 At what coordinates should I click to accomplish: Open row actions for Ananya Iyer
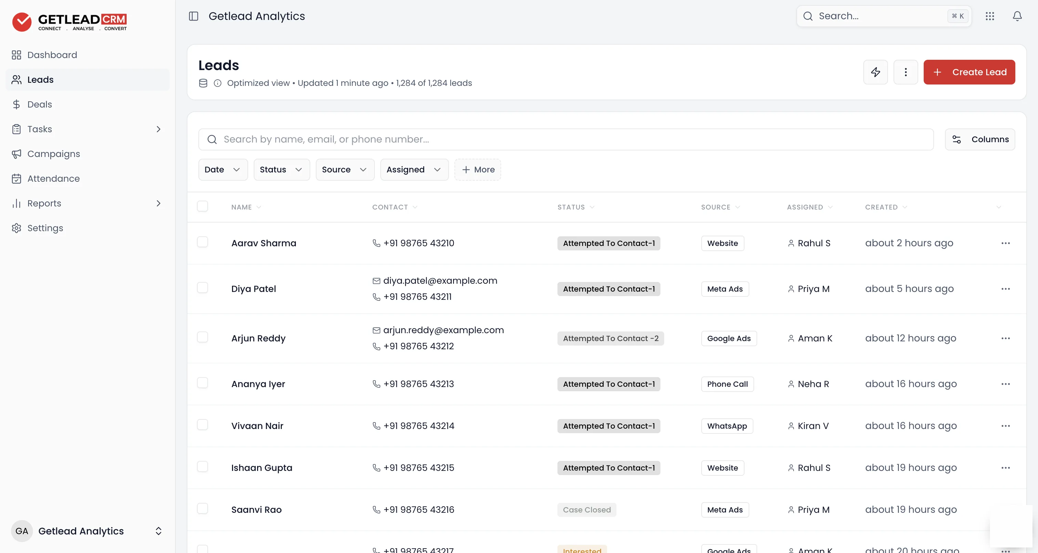tap(1005, 384)
